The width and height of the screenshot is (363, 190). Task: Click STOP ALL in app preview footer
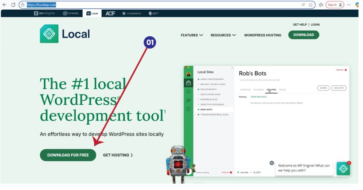(227, 172)
